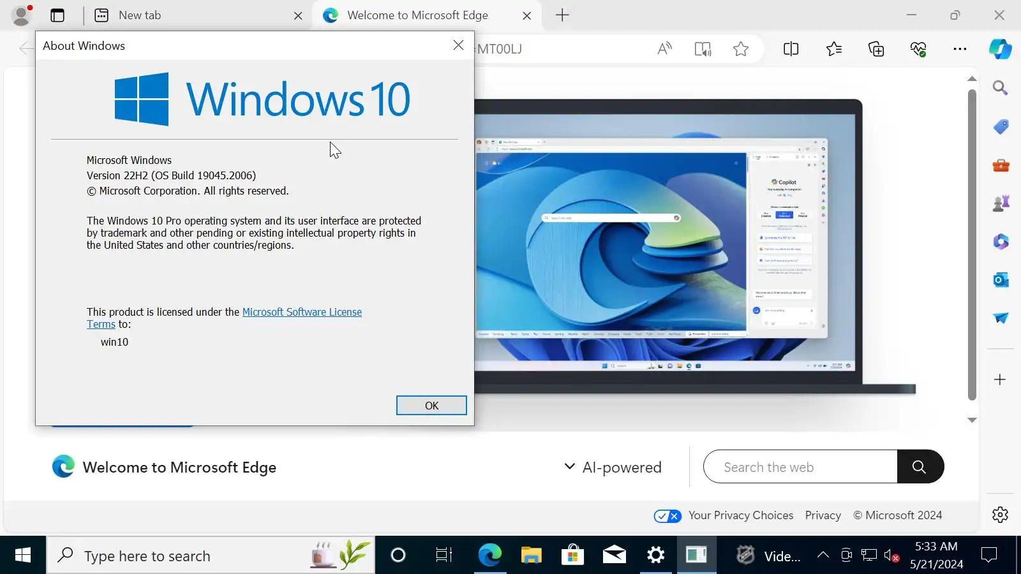
Task: Click the taskbar search box
Action: (211, 556)
